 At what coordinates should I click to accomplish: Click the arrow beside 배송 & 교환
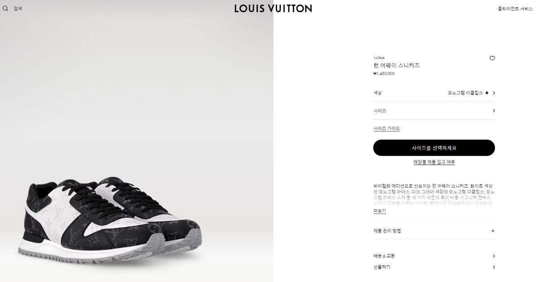click(x=494, y=256)
